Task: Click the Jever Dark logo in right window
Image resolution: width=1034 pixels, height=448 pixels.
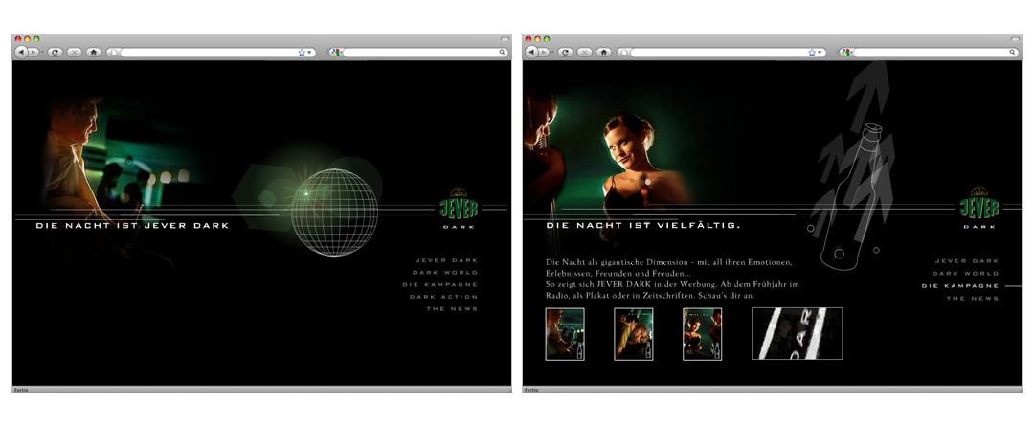Action: coord(979,207)
